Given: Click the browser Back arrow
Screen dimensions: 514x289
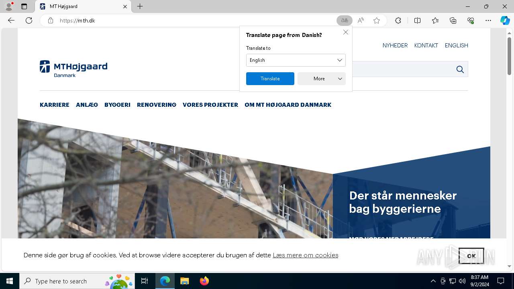Looking at the screenshot, I should tap(11, 20).
